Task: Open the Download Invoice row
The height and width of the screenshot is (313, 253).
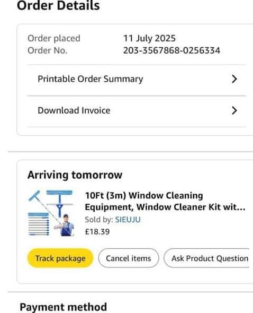Action: pyautogui.click(x=137, y=111)
